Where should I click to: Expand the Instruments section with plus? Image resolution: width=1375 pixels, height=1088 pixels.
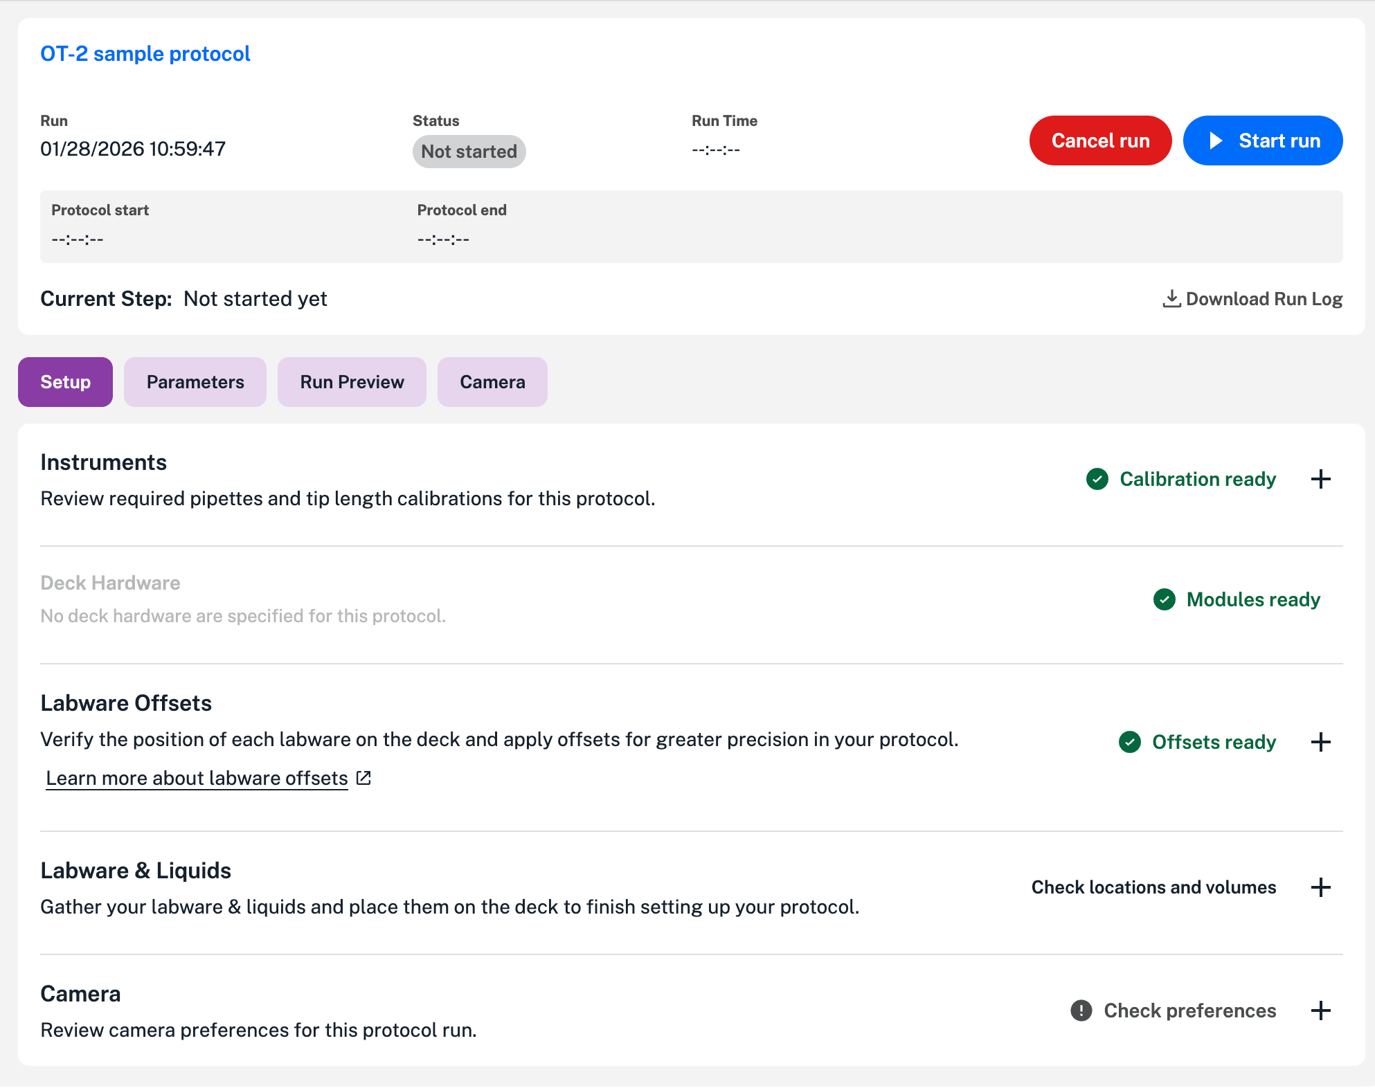click(1320, 479)
